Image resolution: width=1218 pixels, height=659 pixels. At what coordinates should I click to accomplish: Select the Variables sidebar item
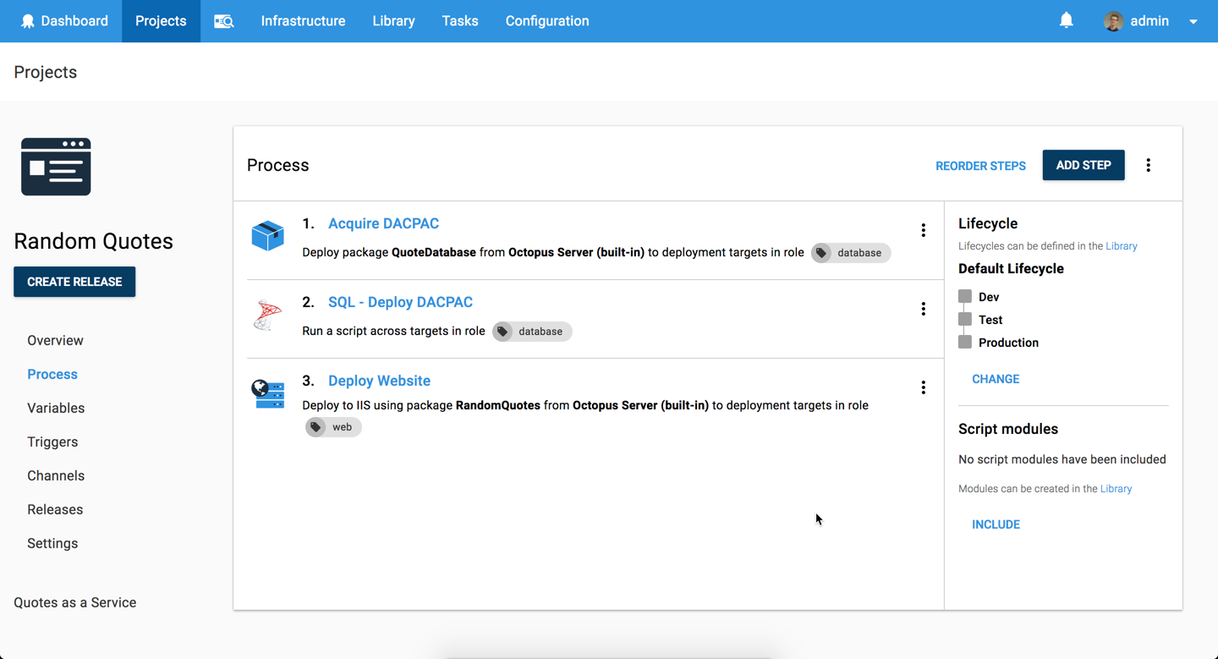pyautogui.click(x=56, y=408)
